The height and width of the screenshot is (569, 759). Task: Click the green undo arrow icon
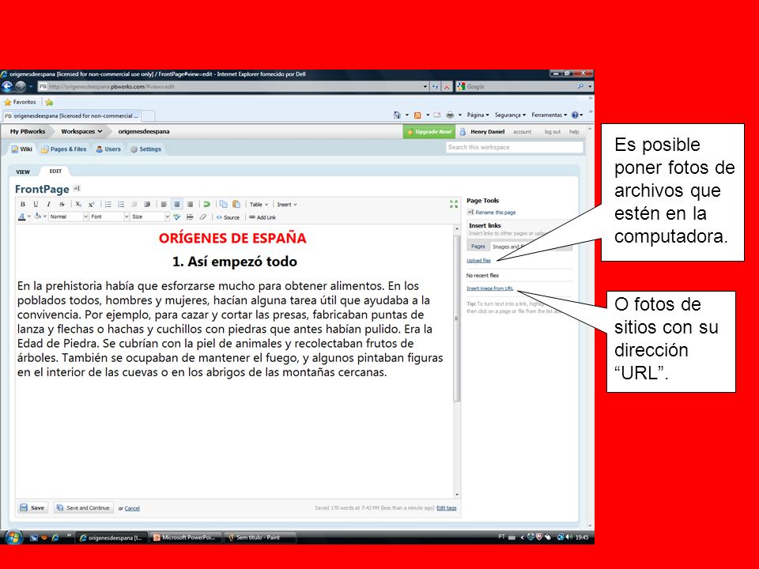click(x=206, y=204)
